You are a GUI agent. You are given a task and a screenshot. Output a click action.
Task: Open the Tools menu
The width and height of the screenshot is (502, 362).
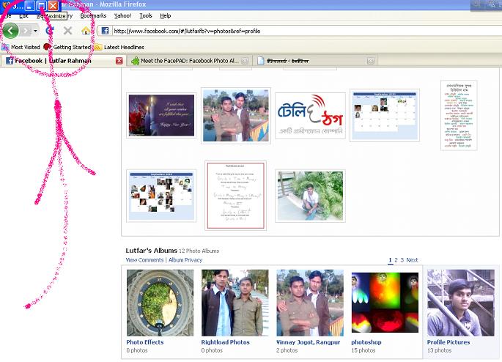146,15
